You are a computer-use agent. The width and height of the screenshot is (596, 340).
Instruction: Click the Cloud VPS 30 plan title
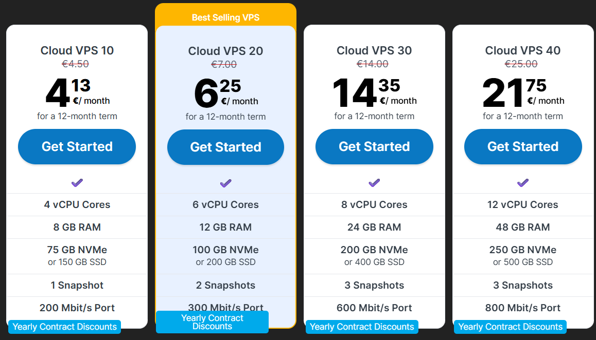pyautogui.click(x=374, y=50)
